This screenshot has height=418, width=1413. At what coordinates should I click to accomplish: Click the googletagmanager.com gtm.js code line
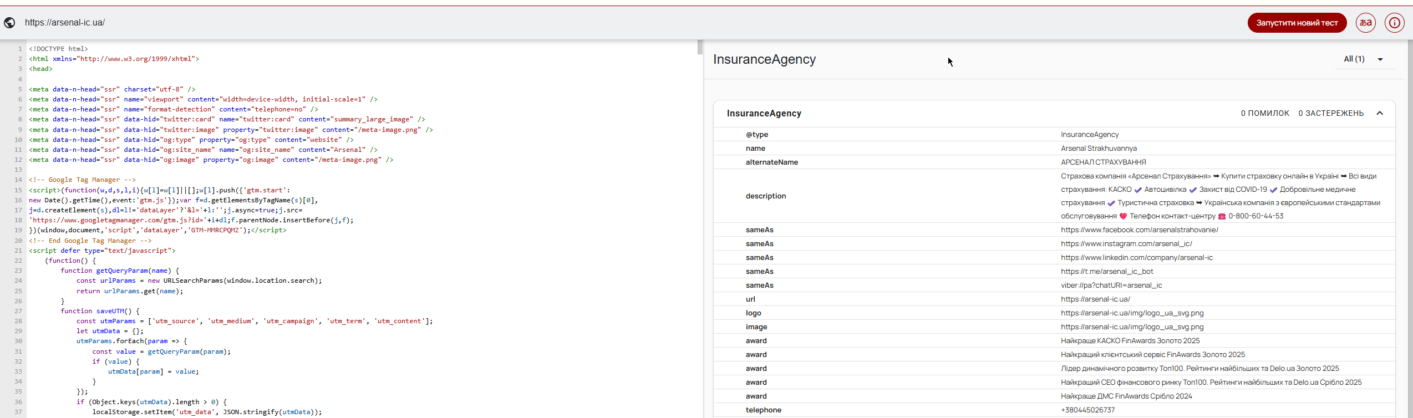point(191,220)
